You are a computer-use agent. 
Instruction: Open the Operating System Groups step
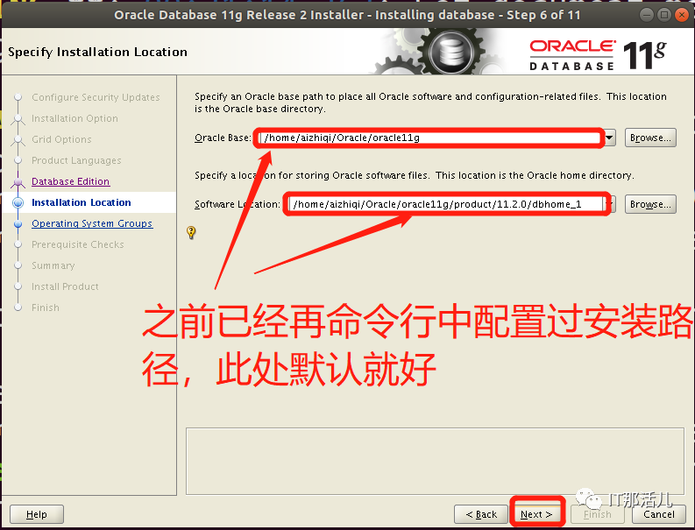click(92, 223)
